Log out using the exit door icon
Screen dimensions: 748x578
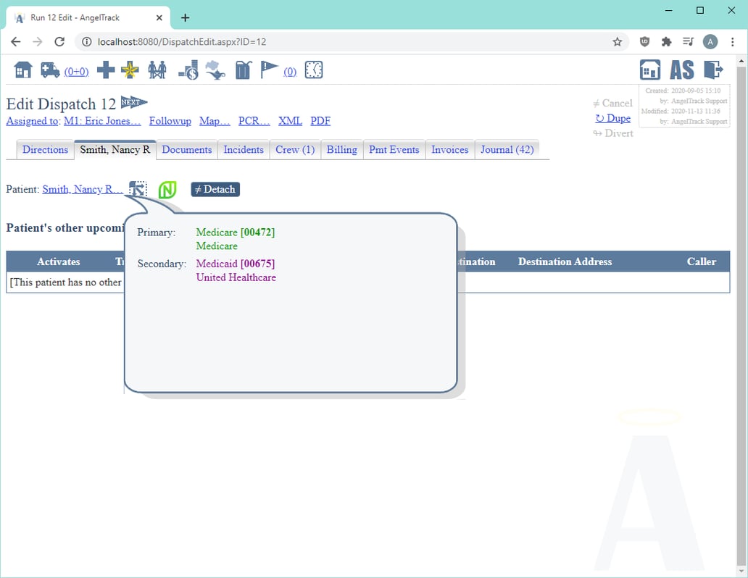pyautogui.click(x=714, y=70)
